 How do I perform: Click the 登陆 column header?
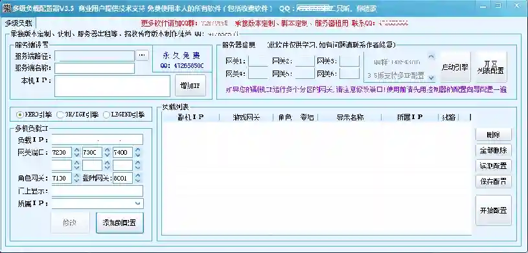(307, 117)
